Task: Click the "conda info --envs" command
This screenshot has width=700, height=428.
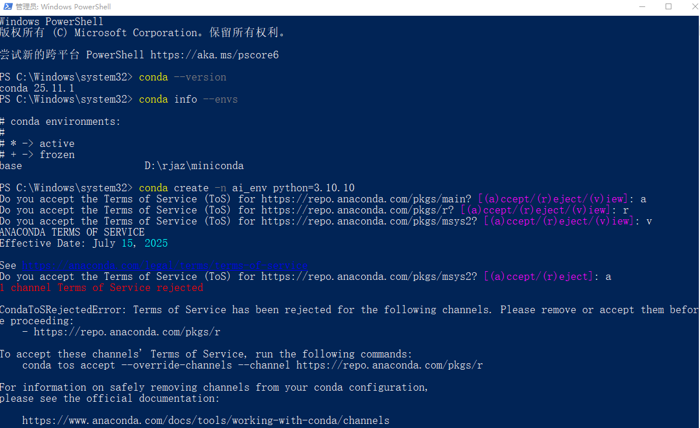Action: point(188,99)
